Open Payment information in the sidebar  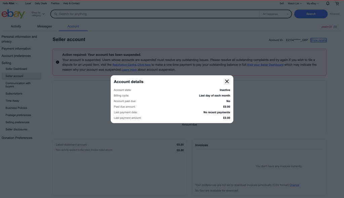(16, 49)
